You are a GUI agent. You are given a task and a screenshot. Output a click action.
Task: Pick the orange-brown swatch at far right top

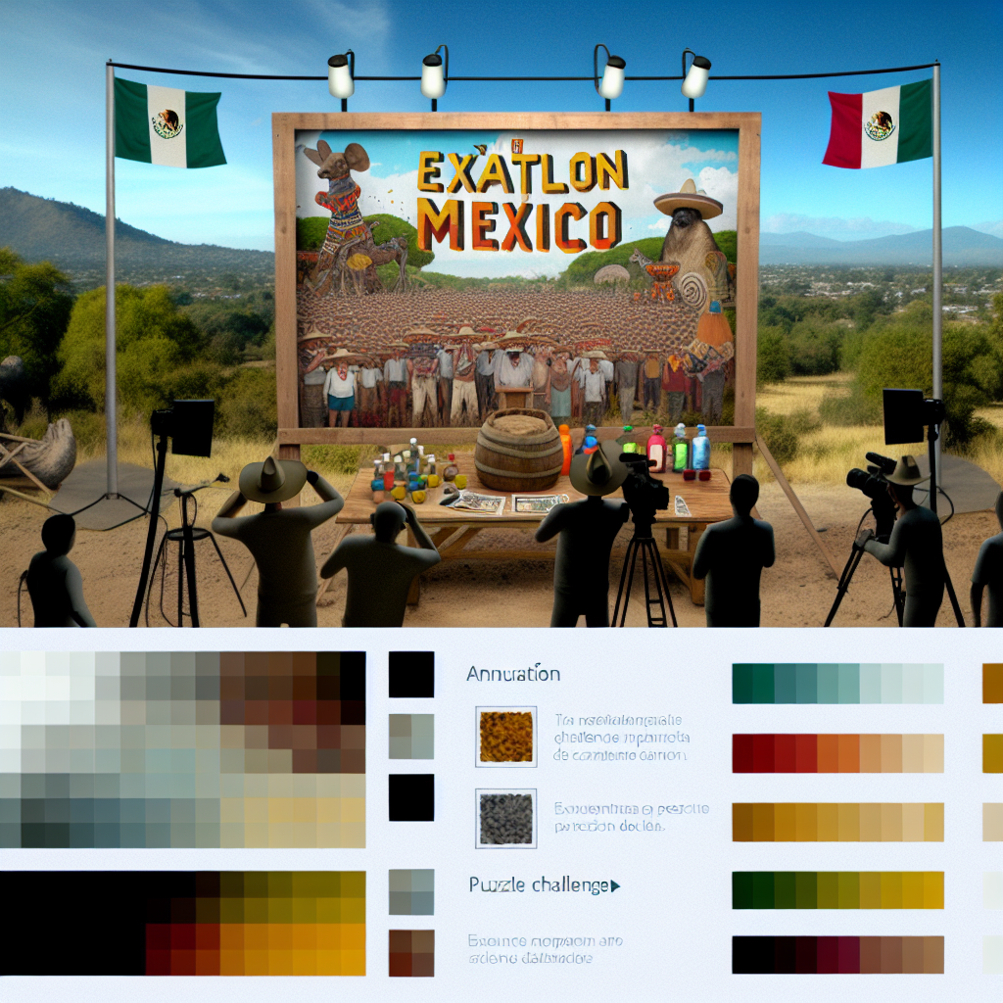[991, 684]
